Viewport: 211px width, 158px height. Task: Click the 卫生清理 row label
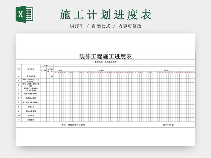(x=31, y=115)
